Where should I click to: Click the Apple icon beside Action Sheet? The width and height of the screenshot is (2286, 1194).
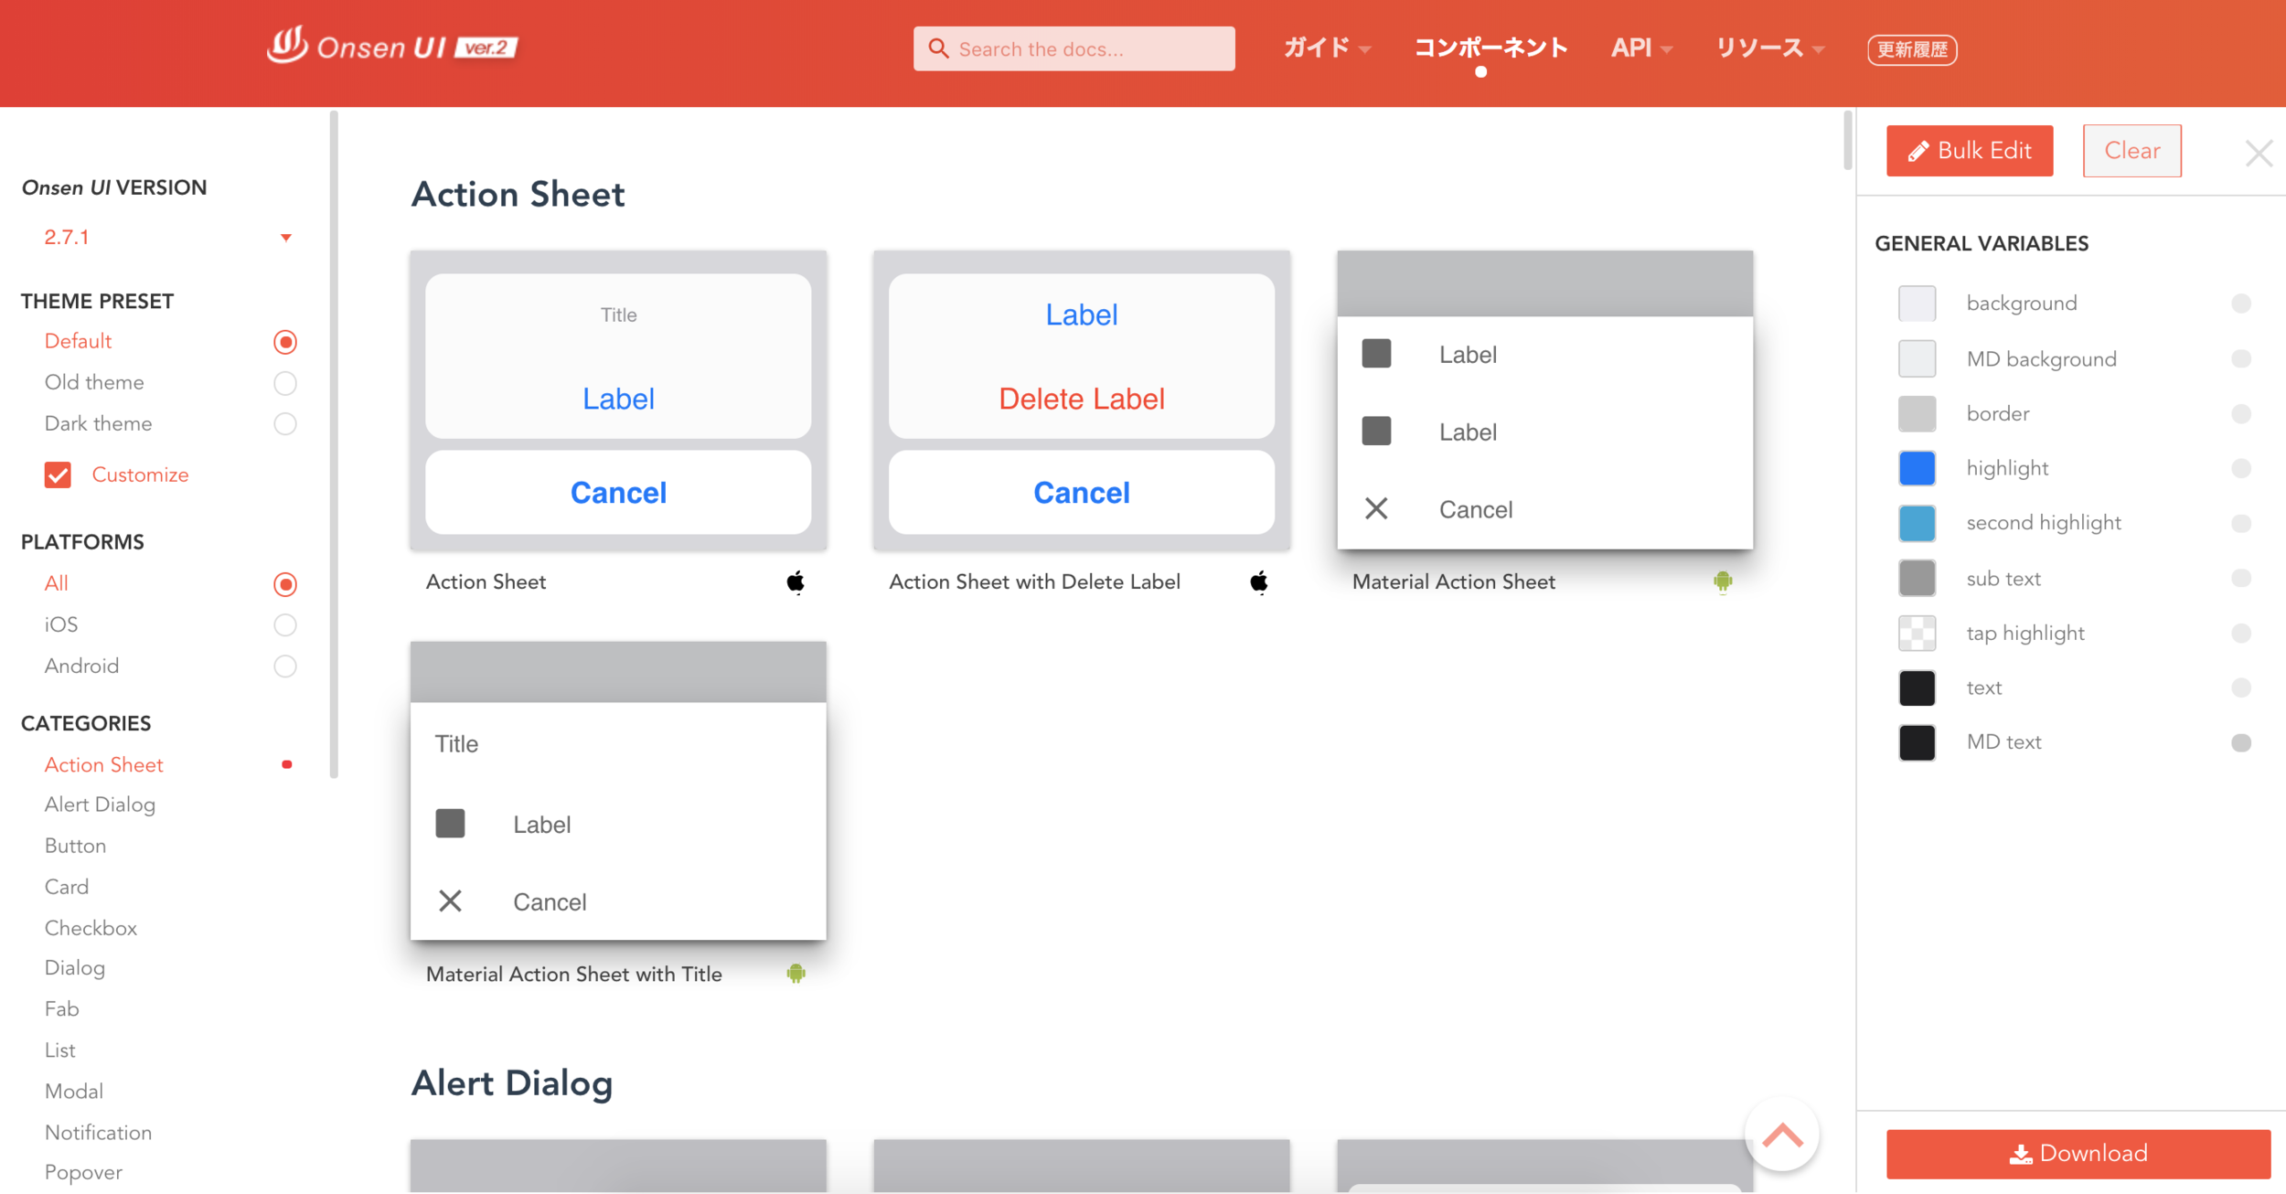[x=796, y=582]
